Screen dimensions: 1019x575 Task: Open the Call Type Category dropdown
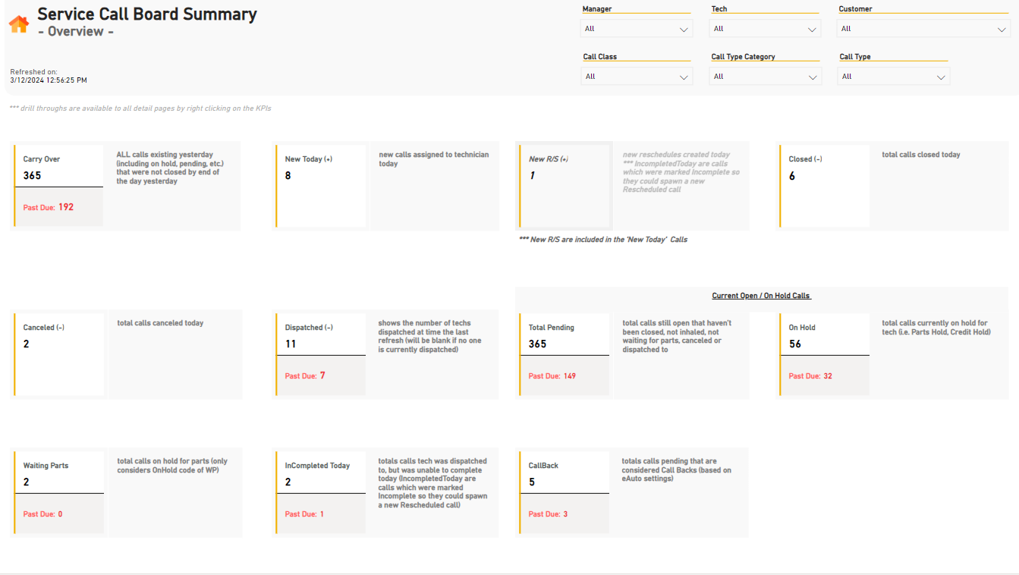click(765, 77)
